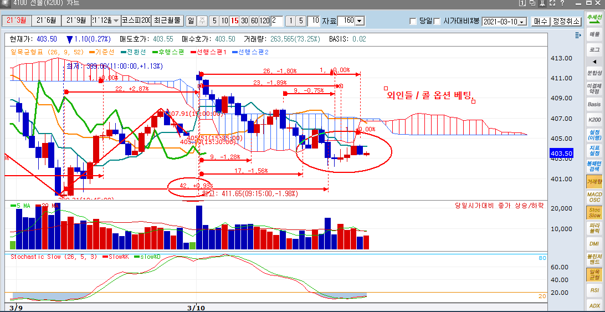Open 지표설정 indicator settings
Image resolution: width=605 pixels, height=312 pixels.
594,150
